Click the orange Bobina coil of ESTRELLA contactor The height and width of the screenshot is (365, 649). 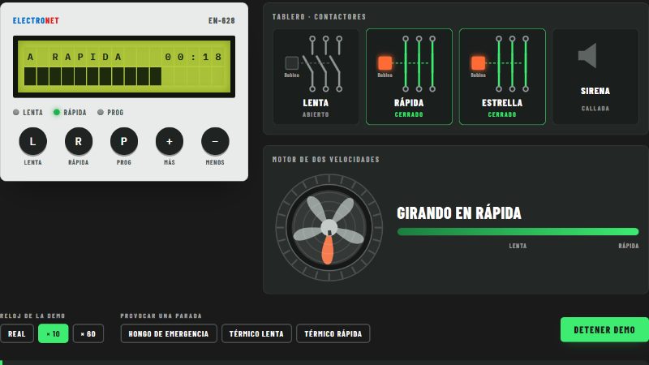click(x=478, y=63)
